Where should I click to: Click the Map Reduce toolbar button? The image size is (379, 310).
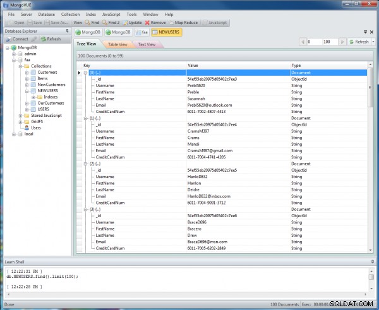183,23
